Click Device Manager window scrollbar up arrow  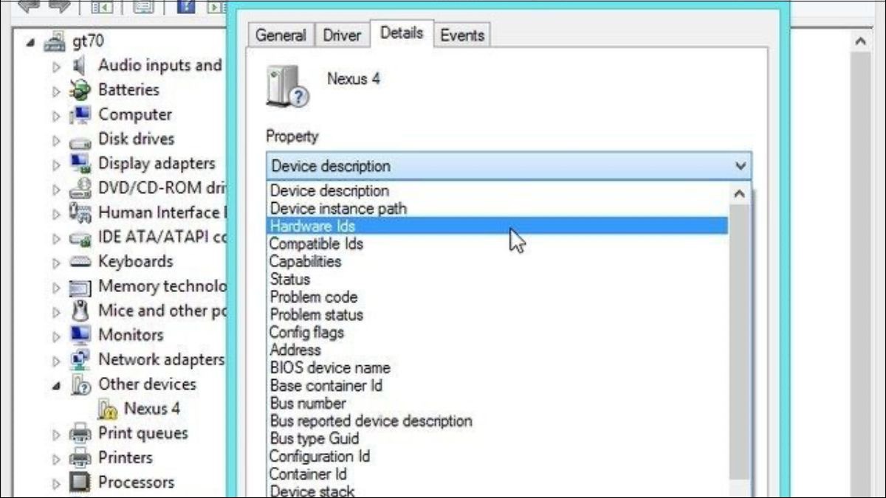[860, 42]
